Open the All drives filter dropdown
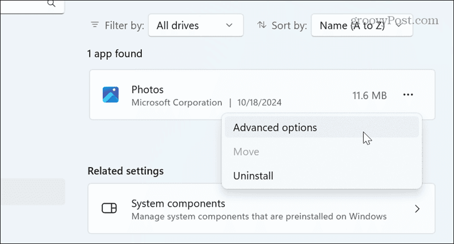The image size is (454, 244). coord(195,25)
